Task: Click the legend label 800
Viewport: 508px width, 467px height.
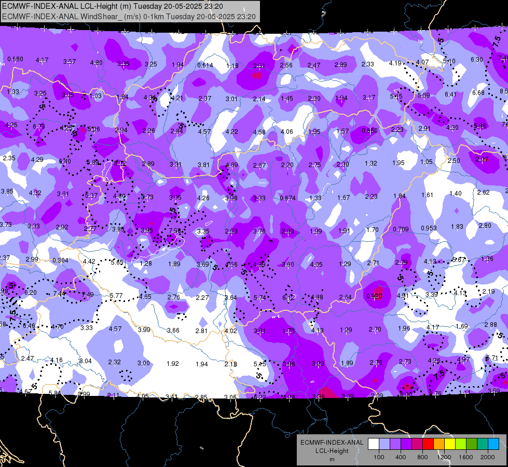Action: click(x=422, y=457)
